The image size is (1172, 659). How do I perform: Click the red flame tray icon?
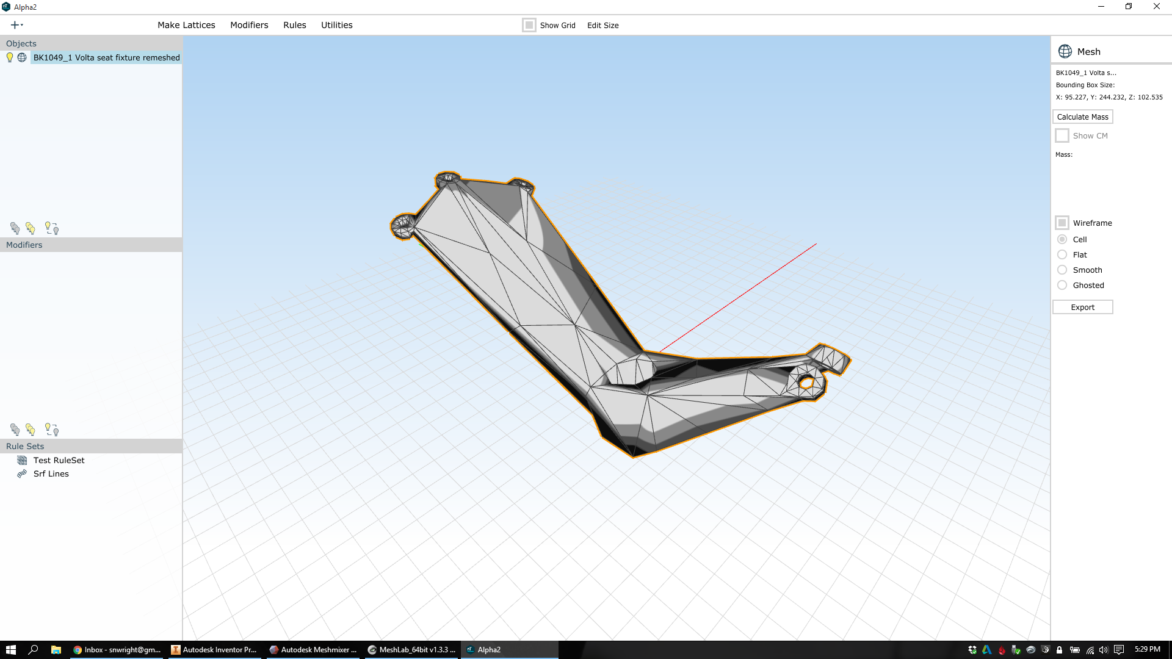pyautogui.click(x=1002, y=650)
